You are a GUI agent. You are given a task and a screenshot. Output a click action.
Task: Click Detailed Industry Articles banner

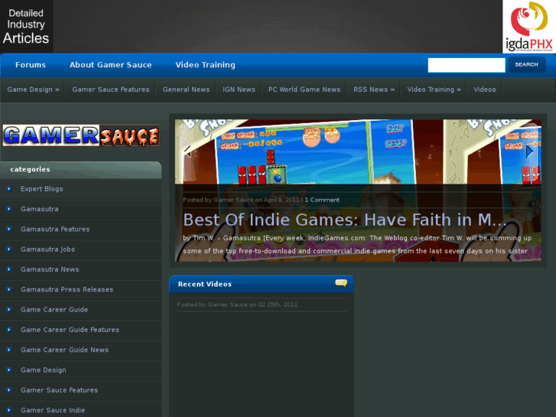pos(26,27)
